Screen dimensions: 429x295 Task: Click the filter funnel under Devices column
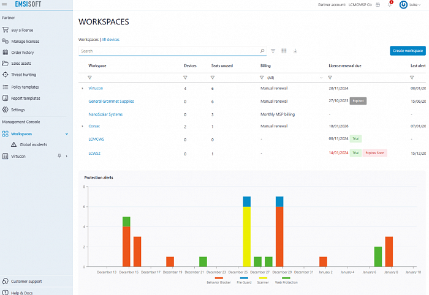[x=186, y=78]
